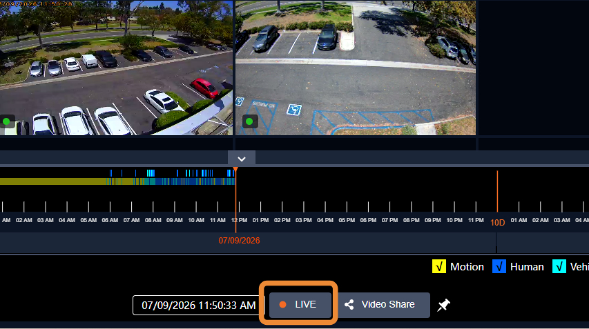Select the right handicap parking camera feed
Image resolution: width=589 pixels, height=329 pixels.
356,68
